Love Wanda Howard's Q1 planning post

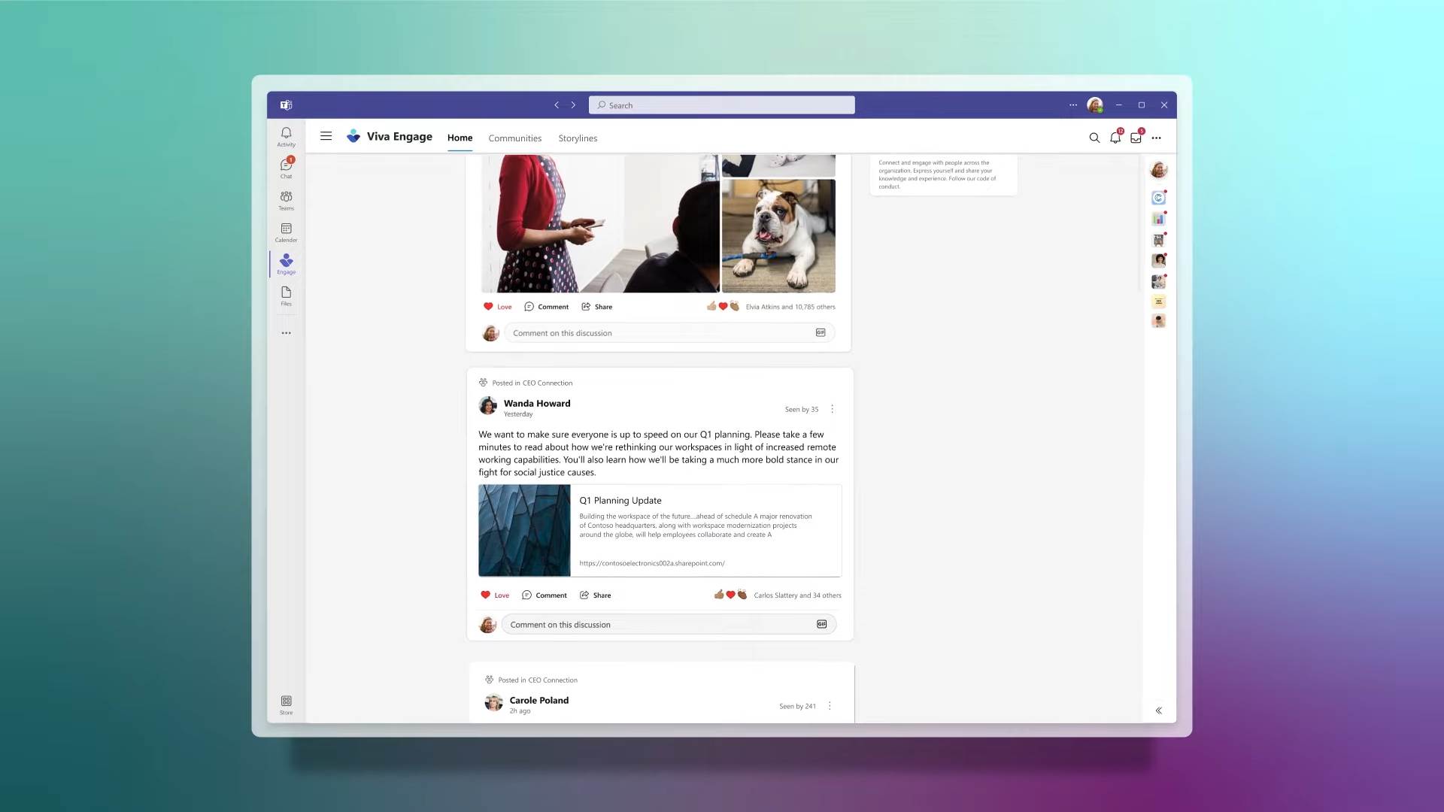pyautogui.click(x=495, y=595)
